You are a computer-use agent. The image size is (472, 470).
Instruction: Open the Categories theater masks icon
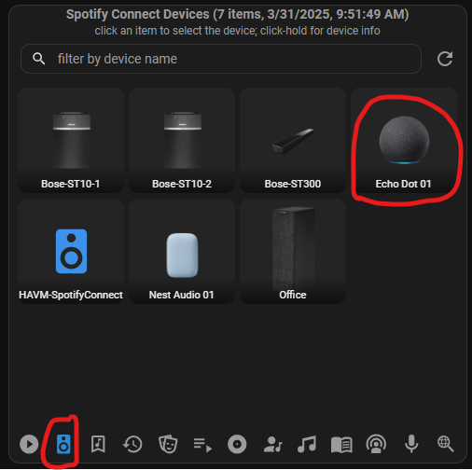(168, 444)
